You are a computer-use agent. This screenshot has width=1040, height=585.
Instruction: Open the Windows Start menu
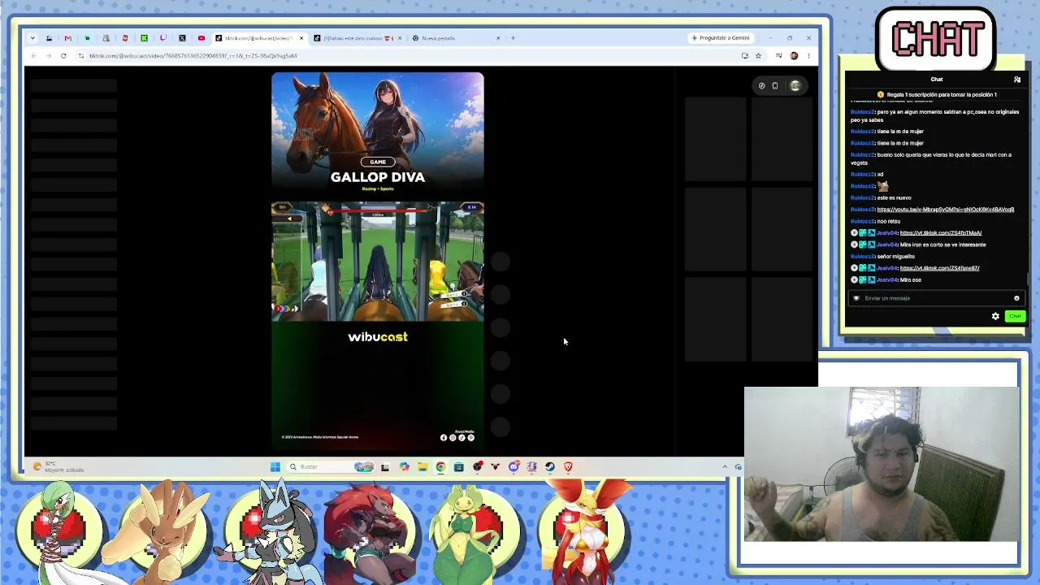[x=275, y=466]
